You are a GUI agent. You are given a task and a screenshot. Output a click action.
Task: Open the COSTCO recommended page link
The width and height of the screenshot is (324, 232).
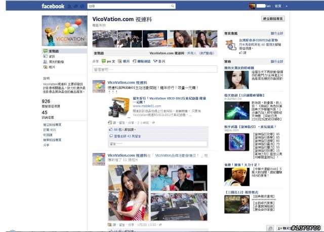point(259,40)
